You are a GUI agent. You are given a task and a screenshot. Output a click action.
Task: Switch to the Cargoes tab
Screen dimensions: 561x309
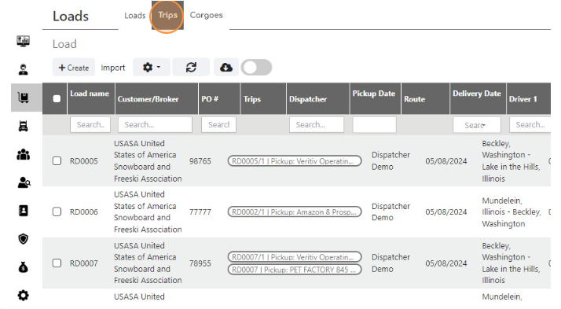206,15
